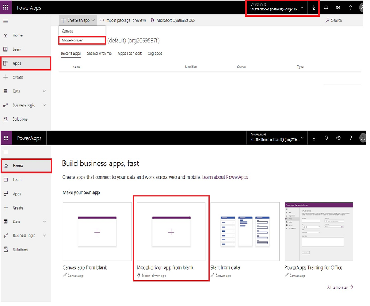Open Create in top window sidebar

[x=25, y=77]
